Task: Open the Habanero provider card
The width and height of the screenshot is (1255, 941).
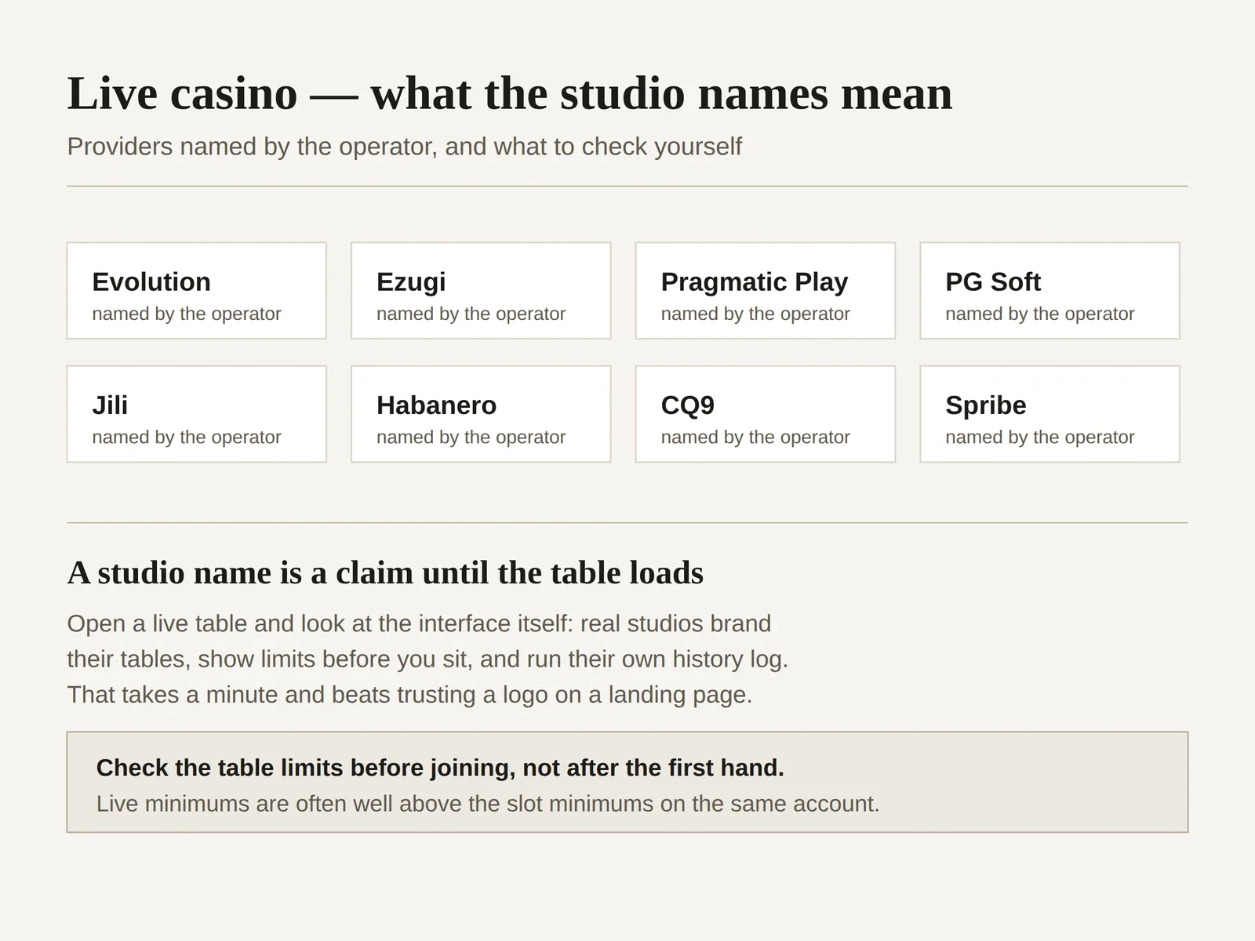Action: pyautogui.click(x=481, y=414)
